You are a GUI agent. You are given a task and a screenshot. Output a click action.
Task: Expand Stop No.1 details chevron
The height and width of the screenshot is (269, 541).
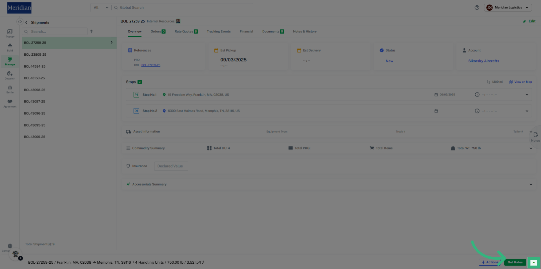coord(527,95)
